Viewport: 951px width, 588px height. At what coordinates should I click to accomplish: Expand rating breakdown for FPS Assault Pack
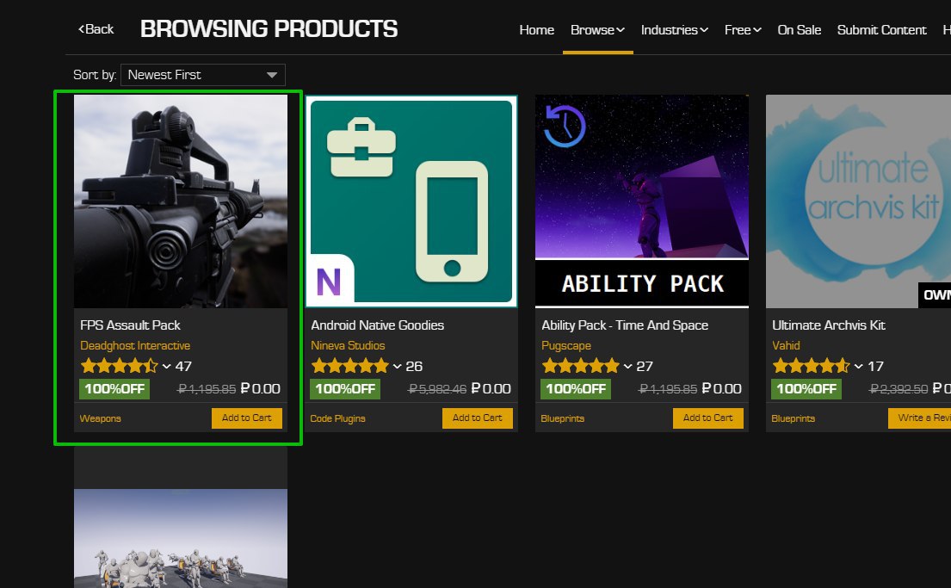tap(167, 367)
